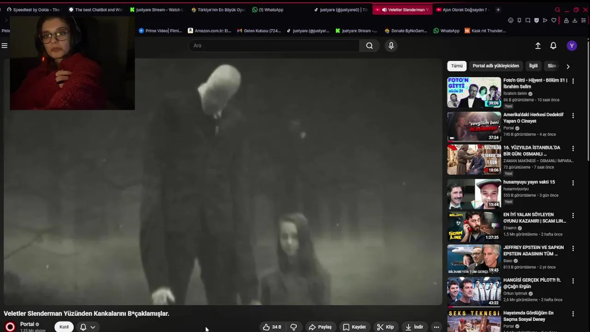The image size is (590, 332).
Task: Open the YouTube create upload icon
Action: (x=538, y=46)
